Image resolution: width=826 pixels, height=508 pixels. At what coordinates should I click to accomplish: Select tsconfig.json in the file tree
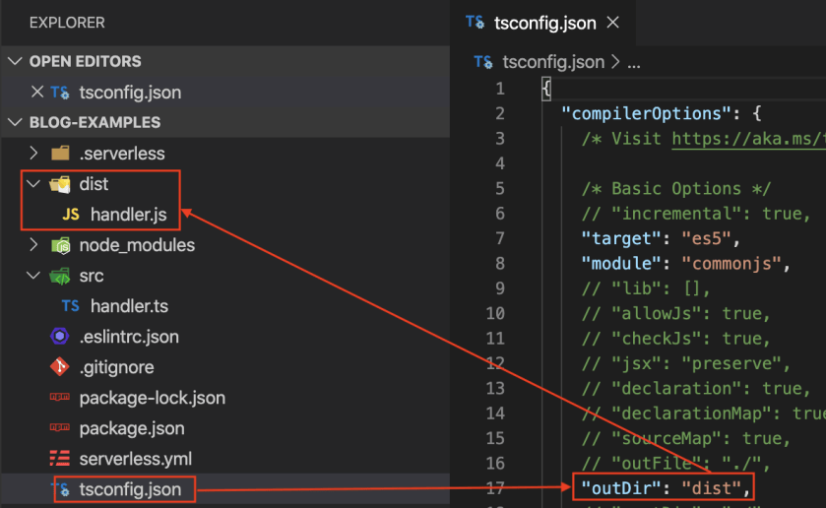coord(130,489)
